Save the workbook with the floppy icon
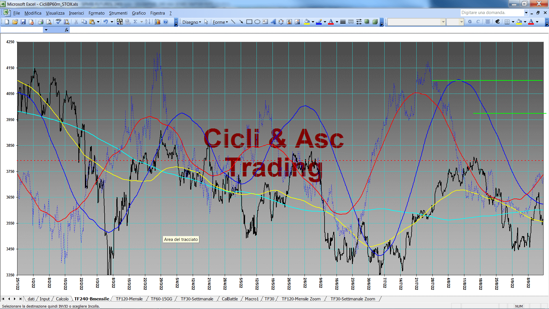The image size is (549, 309). click(x=23, y=22)
